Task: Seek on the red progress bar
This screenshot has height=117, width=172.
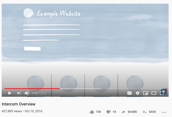Action: [32, 89]
